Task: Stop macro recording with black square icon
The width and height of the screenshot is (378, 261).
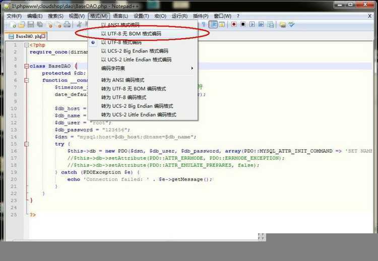Action: point(243,25)
